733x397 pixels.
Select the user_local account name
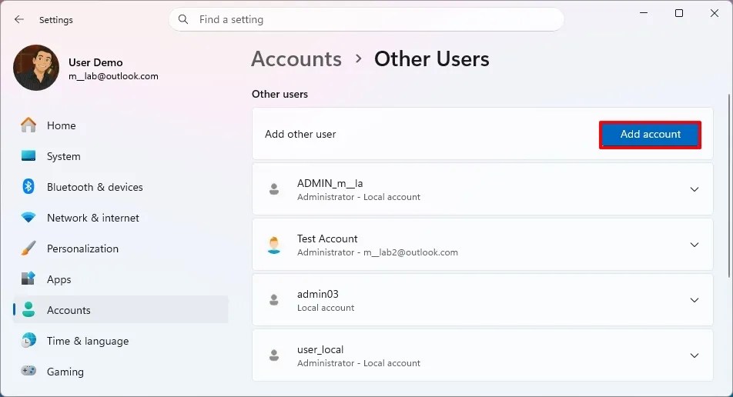(x=320, y=349)
